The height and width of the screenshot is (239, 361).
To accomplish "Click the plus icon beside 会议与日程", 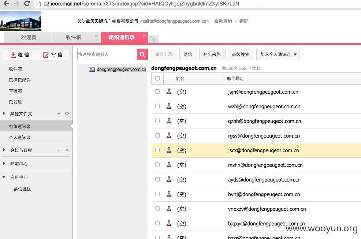I will 59,150.
